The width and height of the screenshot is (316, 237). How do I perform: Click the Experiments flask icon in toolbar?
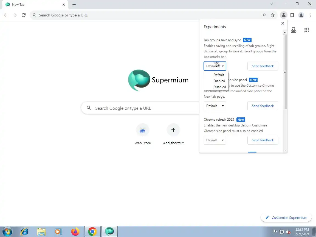click(284, 15)
